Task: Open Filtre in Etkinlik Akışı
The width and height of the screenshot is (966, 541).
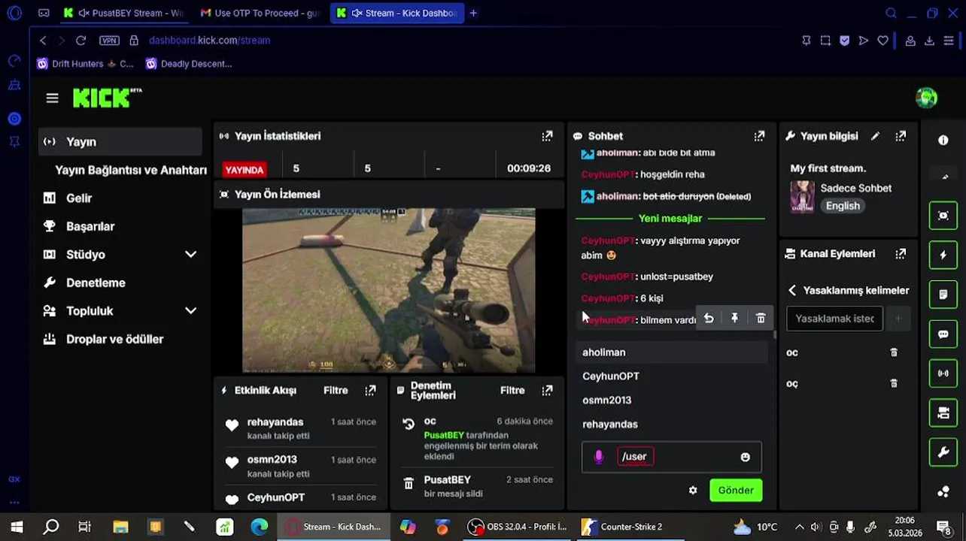Action: tap(336, 391)
